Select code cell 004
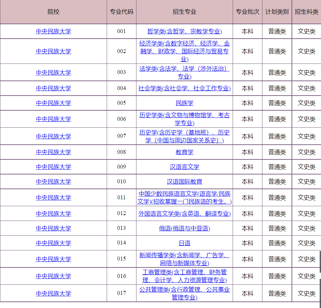 [122, 88]
